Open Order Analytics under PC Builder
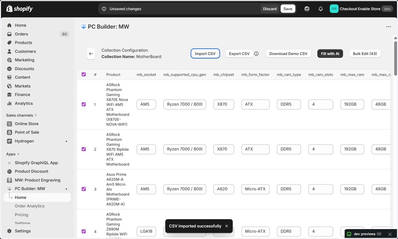 30,206
